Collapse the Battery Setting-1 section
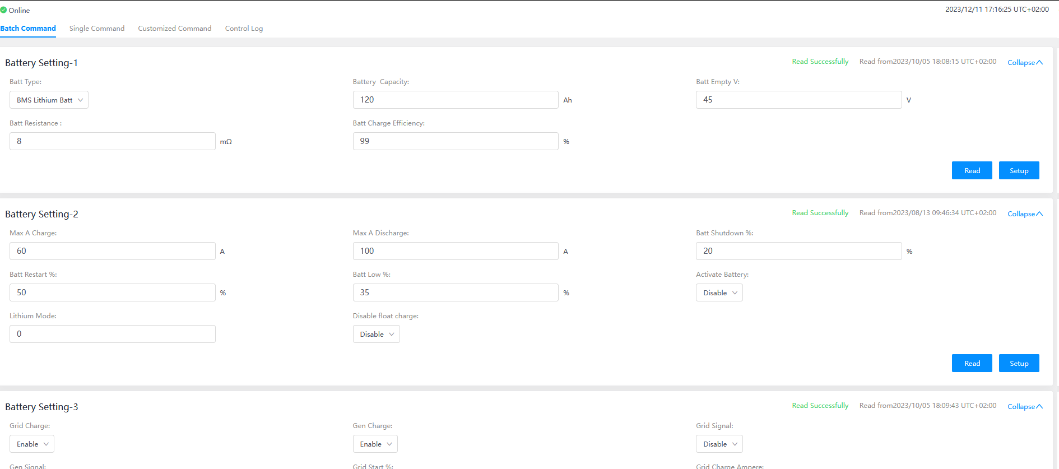1059x469 pixels. 1025,62
